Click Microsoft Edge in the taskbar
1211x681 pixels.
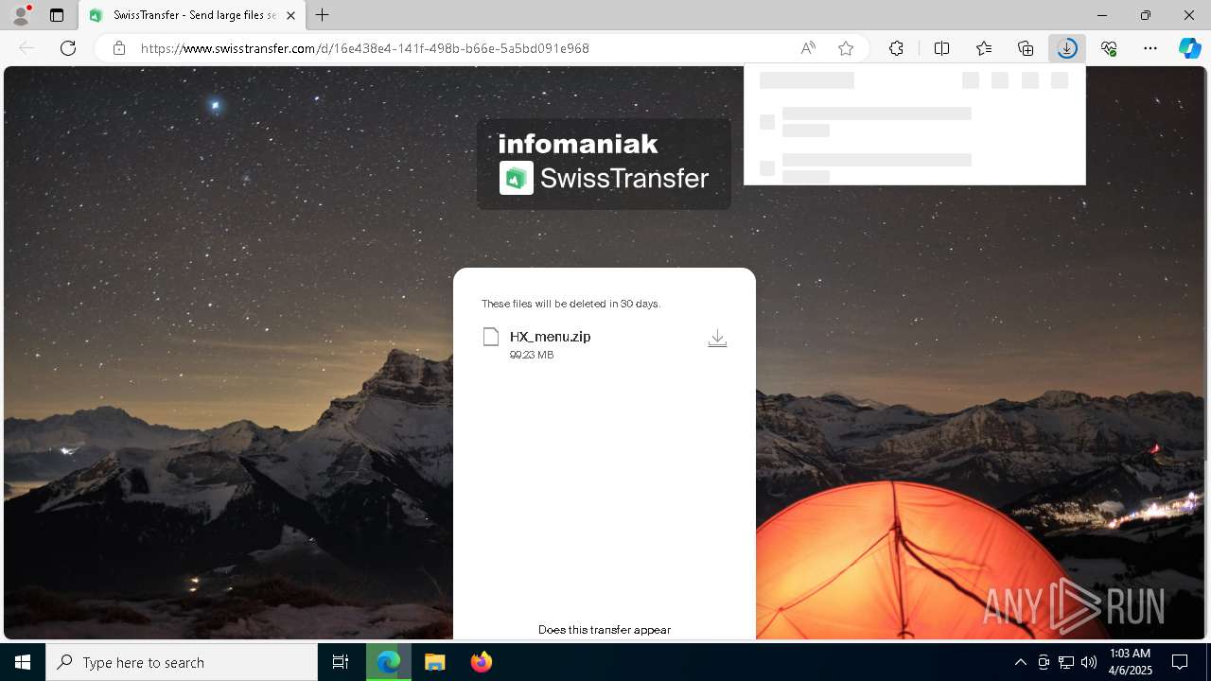coord(389,662)
